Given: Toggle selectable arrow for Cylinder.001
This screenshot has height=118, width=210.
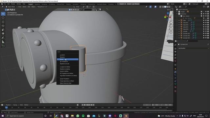Looking at the screenshot, I should 204,33.
